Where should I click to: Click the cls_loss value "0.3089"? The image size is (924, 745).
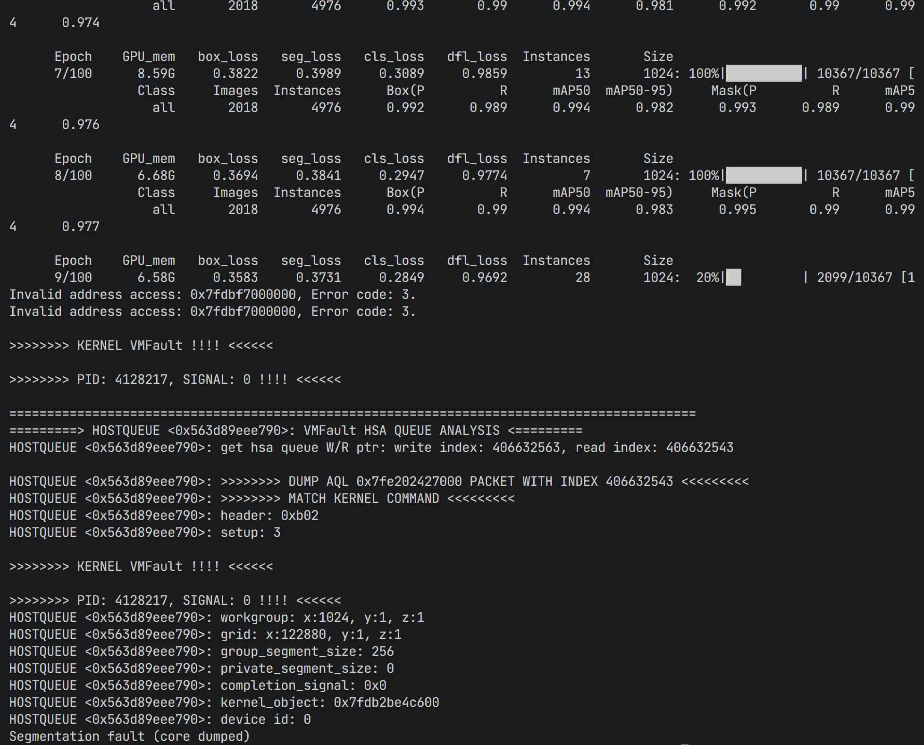click(x=402, y=73)
